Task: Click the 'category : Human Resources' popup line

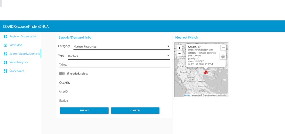Action: click(x=202, y=53)
